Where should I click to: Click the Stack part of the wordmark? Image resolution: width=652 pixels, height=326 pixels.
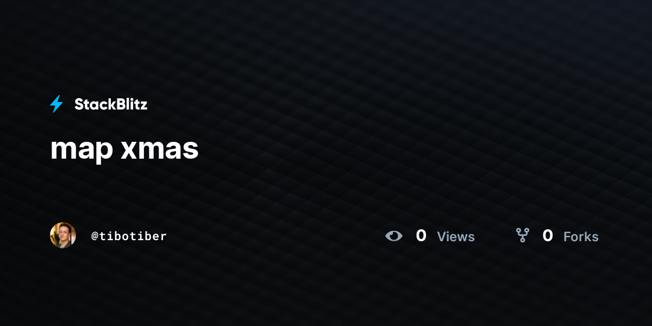pyautogui.click(x=93, y=104)
